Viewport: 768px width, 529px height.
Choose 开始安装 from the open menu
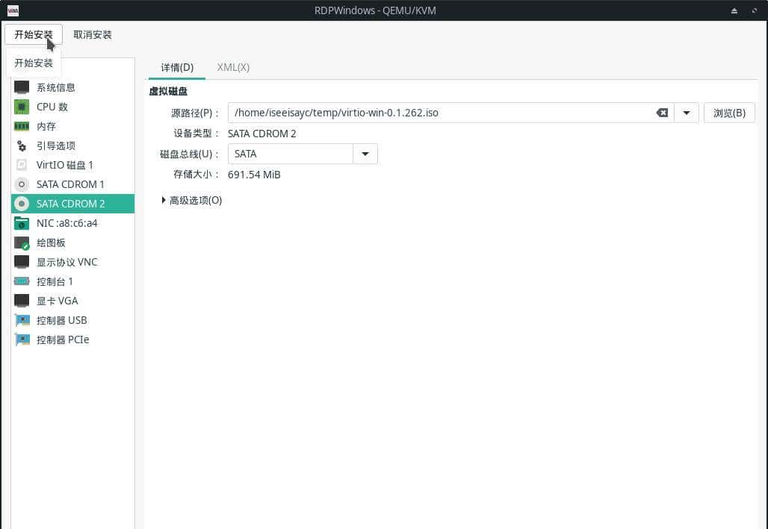(33, 63)
